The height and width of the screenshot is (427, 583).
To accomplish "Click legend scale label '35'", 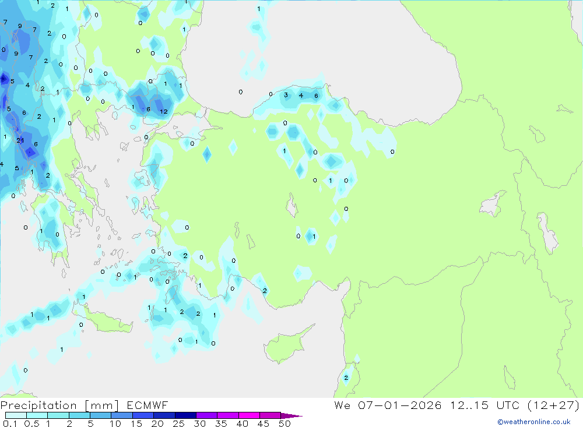I will pos(221,424).
